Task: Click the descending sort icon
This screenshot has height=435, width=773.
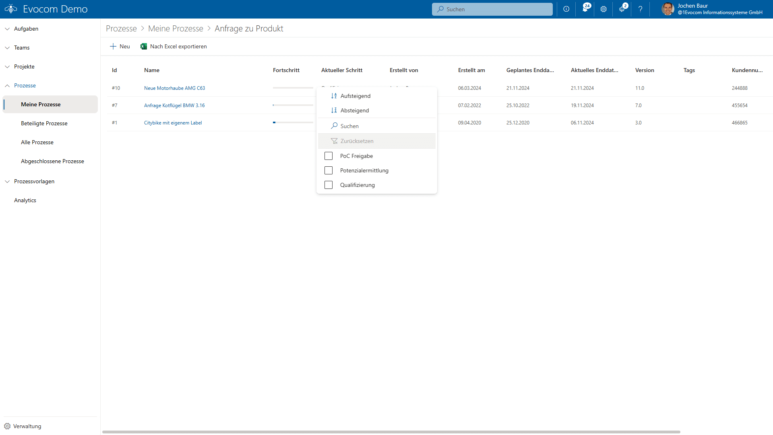Action: [x=334, y=110]
